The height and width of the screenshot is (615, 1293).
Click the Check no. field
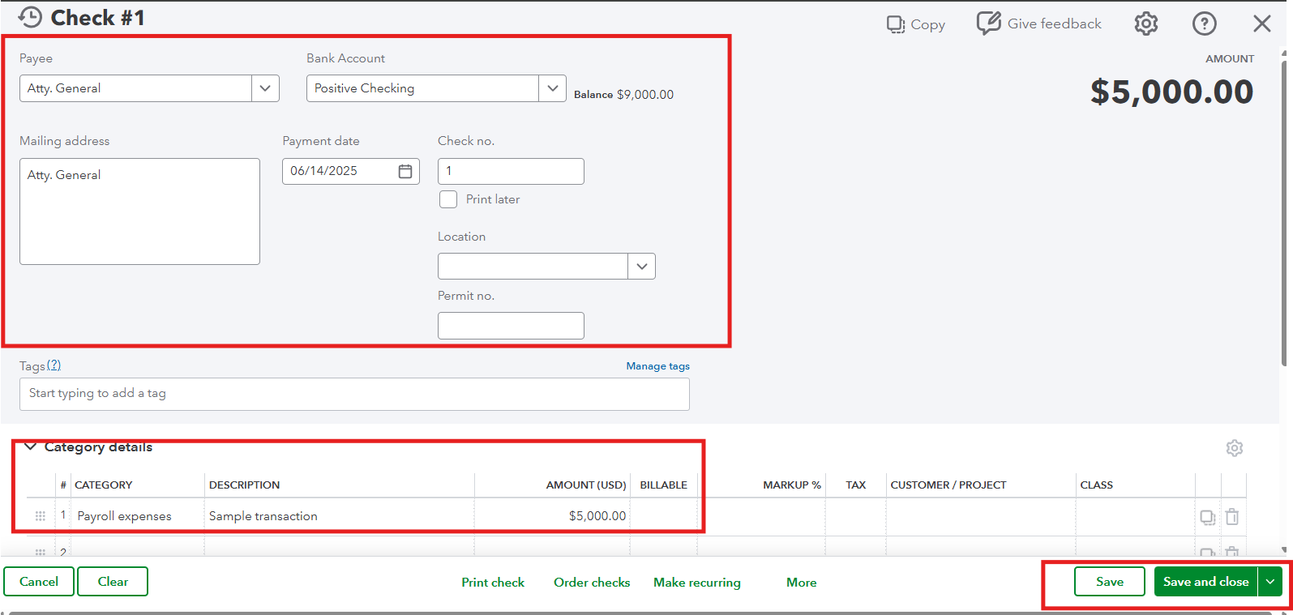[511, 171]
